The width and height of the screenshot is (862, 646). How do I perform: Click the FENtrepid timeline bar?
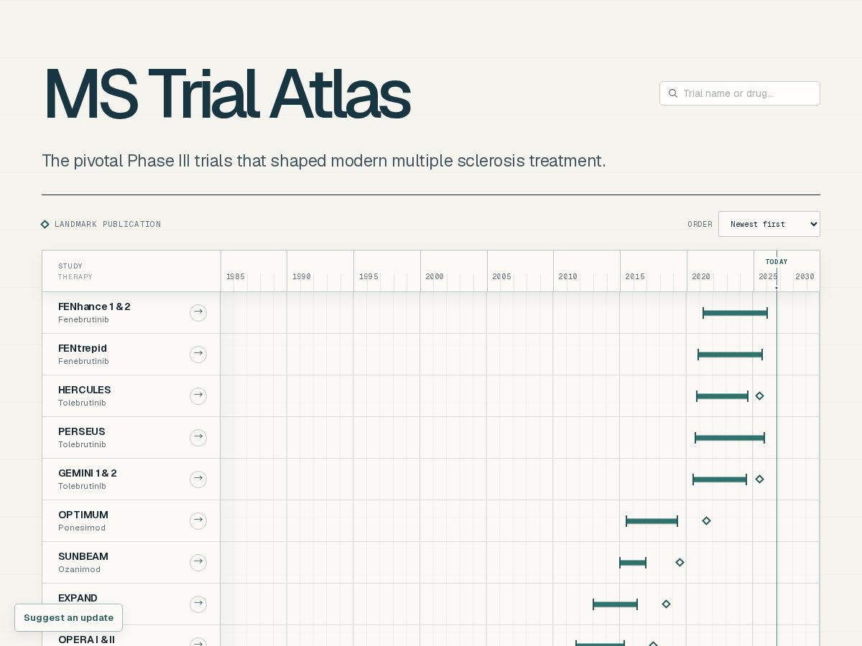(x=730, y=355)
